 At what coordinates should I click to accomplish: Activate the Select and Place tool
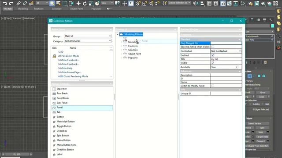click(97, 3)
